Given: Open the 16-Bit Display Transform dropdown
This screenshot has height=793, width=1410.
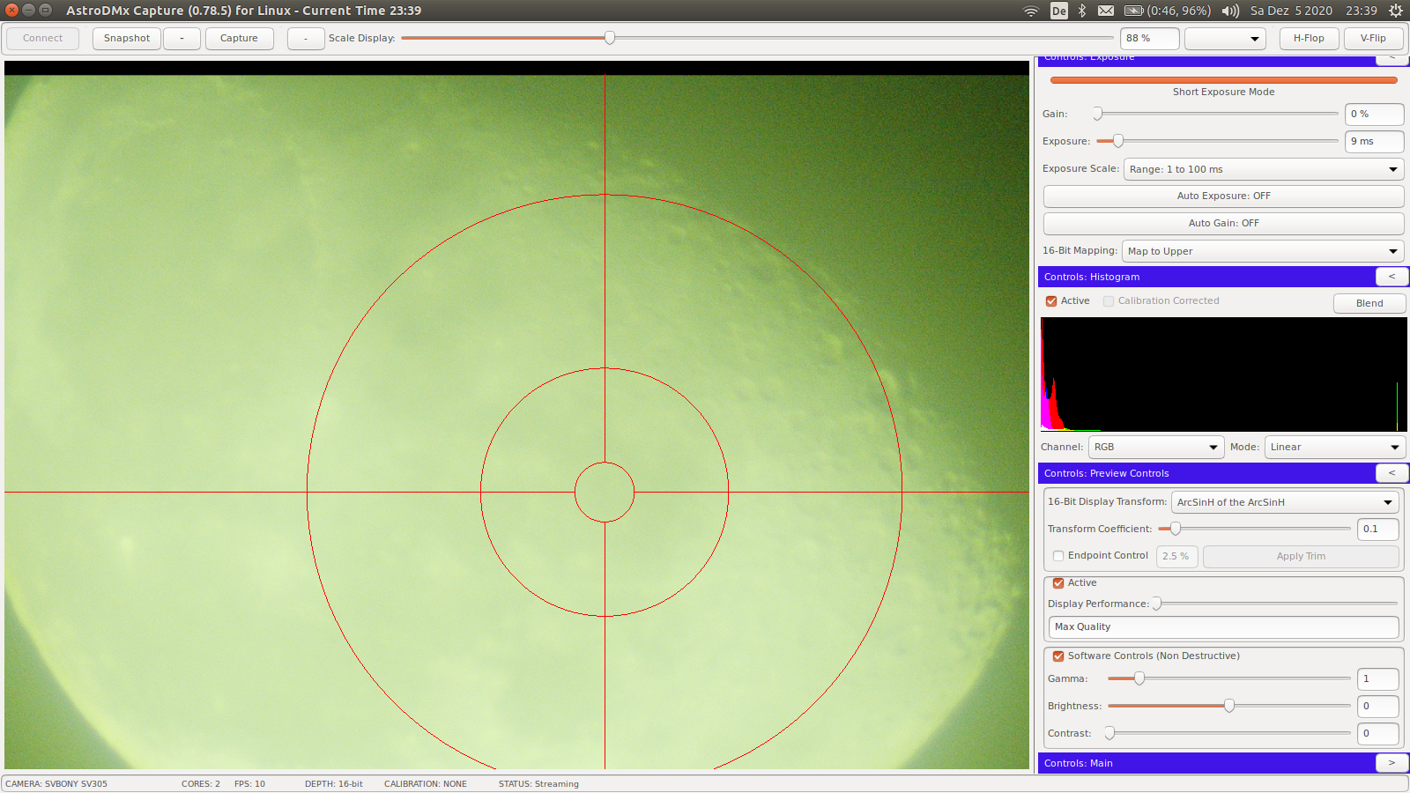Looking at the screenshot, I should click(1285, 502).
